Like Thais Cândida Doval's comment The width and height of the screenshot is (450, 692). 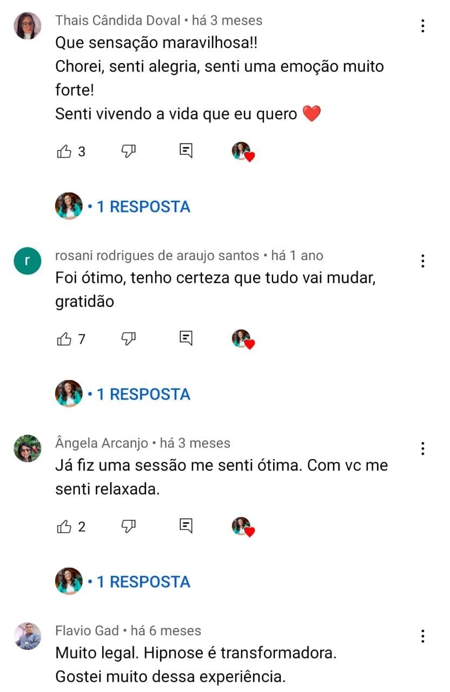click(x=64, y=151)
